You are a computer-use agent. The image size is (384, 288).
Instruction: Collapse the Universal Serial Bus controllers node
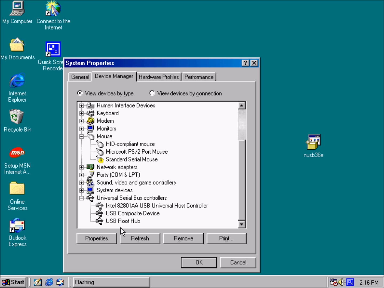coord(81,198)
